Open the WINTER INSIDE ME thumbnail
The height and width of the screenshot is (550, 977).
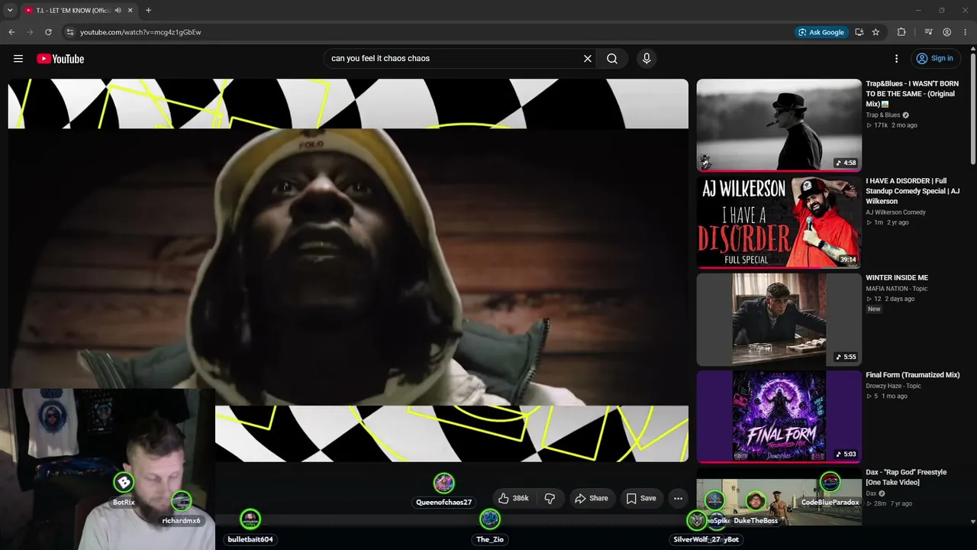click(x=779, y=319)
